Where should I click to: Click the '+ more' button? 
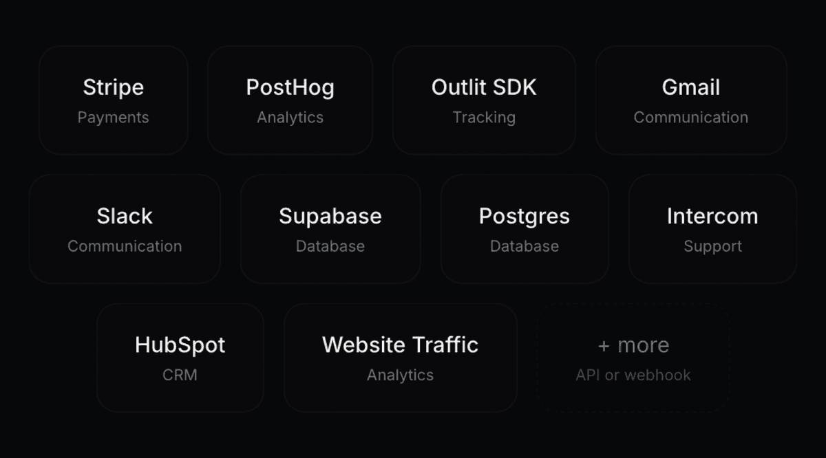click(633, 345)
